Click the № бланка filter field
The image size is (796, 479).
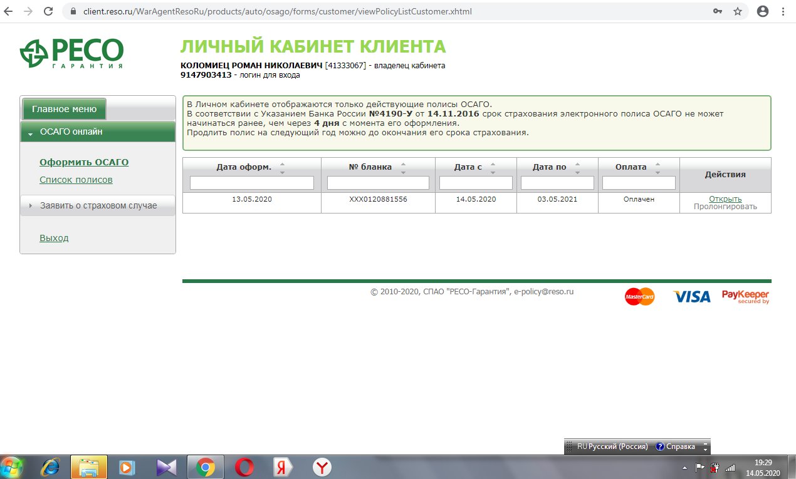point(378,183)
